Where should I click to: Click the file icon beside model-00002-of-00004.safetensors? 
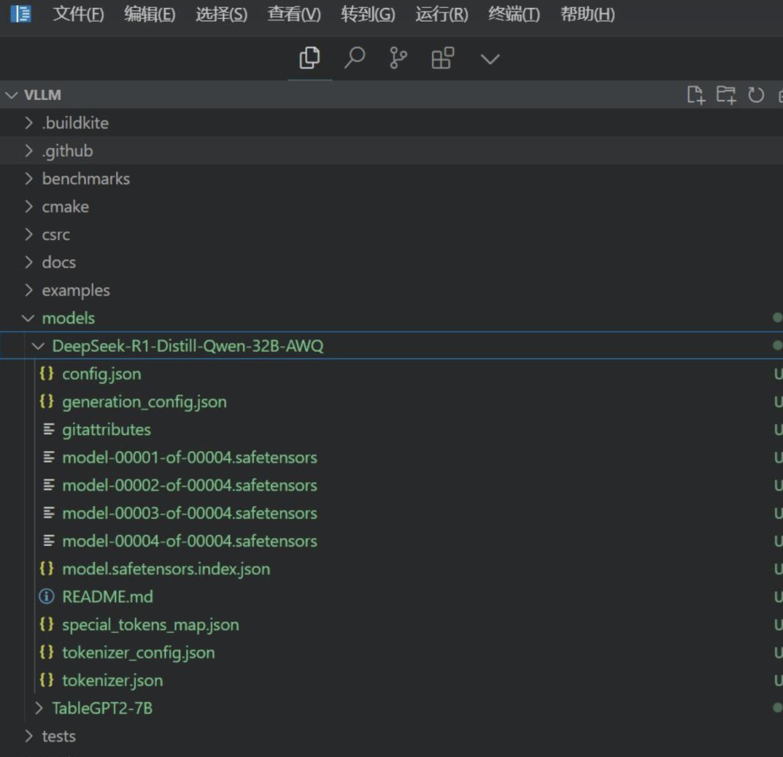pos(49,485)
